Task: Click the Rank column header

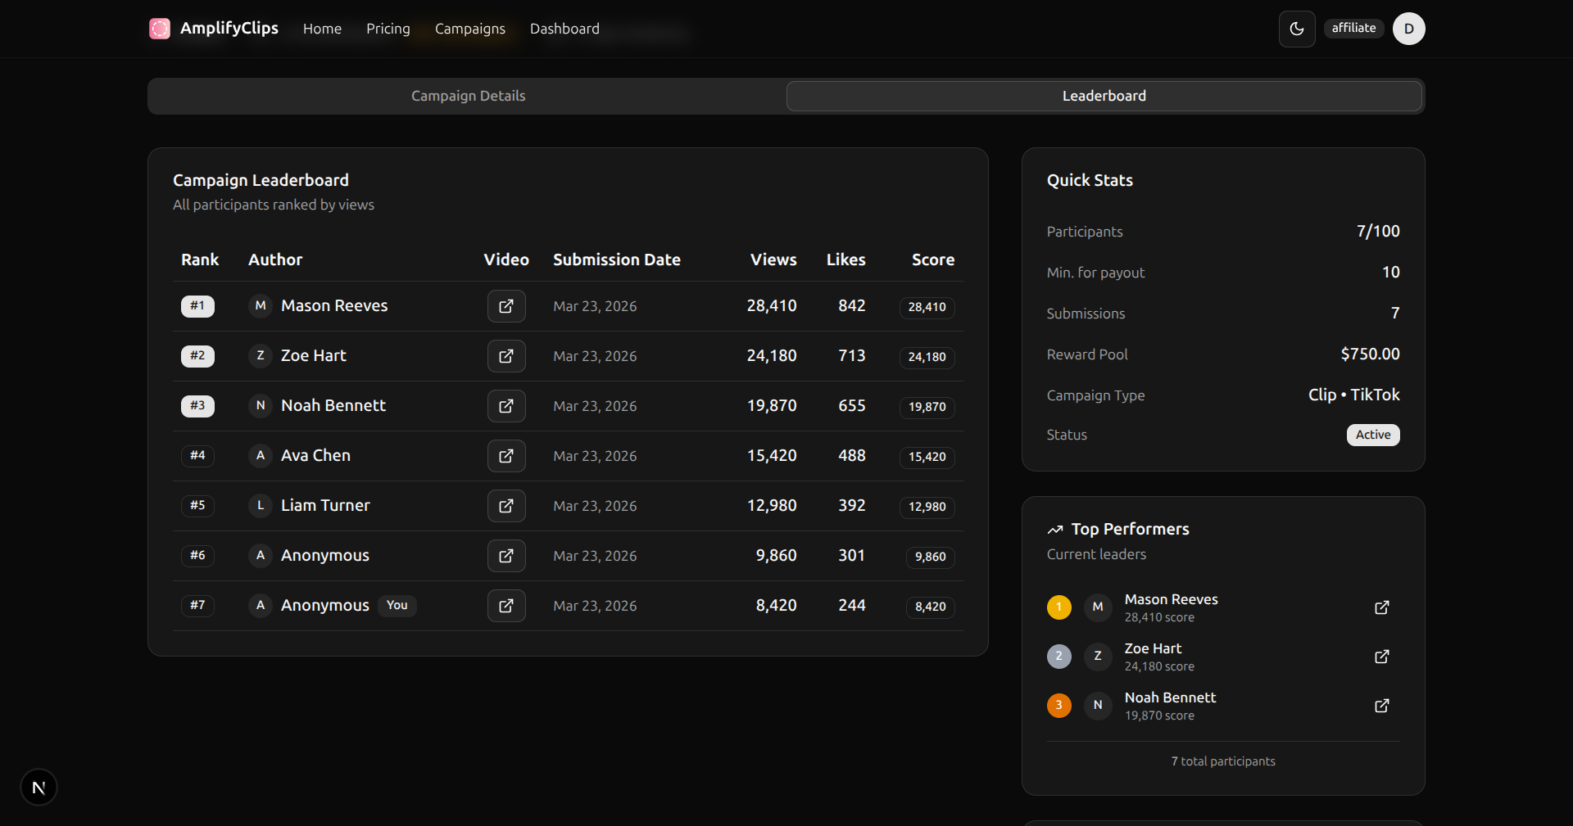Action: [200, 260]
